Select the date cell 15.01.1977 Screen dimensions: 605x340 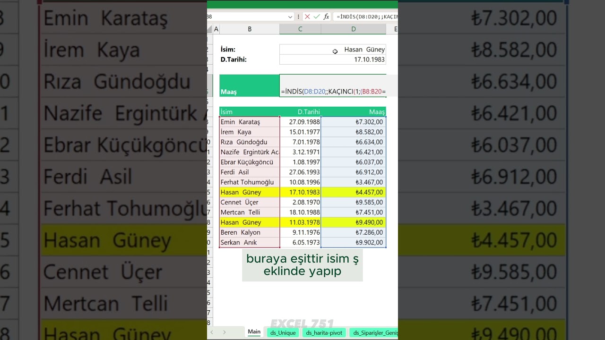pyautogui.click(x=300, y=132)
